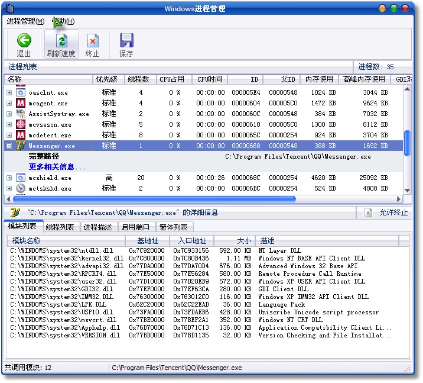Click the Messenger.exe row icon
The image size is (423, 383).
(21, 146)
